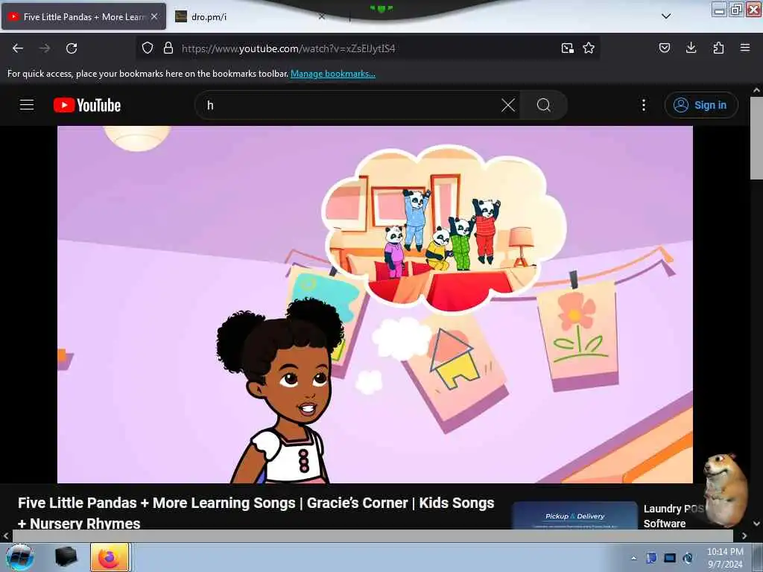Open the Firefox application menu
The width and height of the screenshot is (763, 572).
[745, 48]
